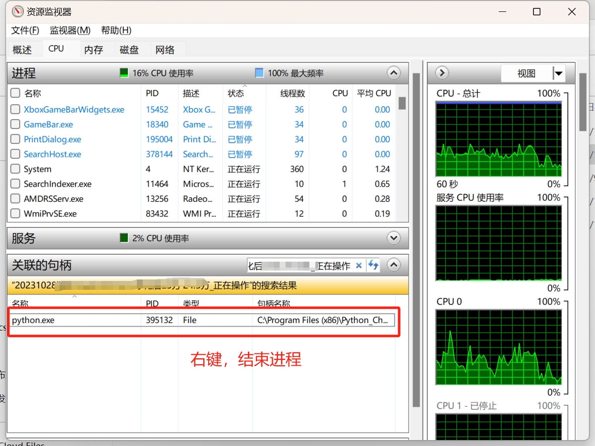Viewport: 595px width, 446px height.
Task: Open the 监视器 menu
Action: click(x=69, y=30)
